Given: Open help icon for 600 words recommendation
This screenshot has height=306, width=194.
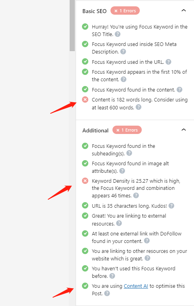Looking at the screenshot, I should coord(139,107).
